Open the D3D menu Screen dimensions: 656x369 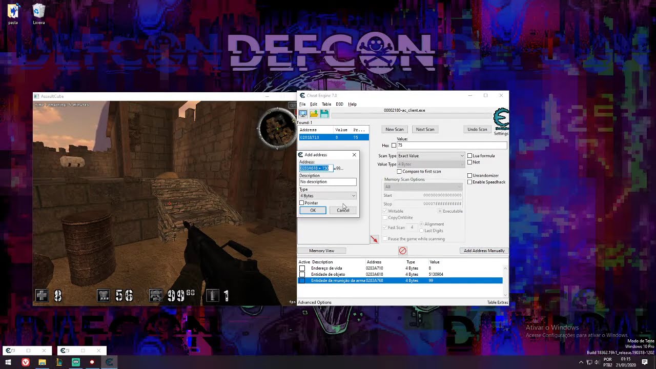339,104
